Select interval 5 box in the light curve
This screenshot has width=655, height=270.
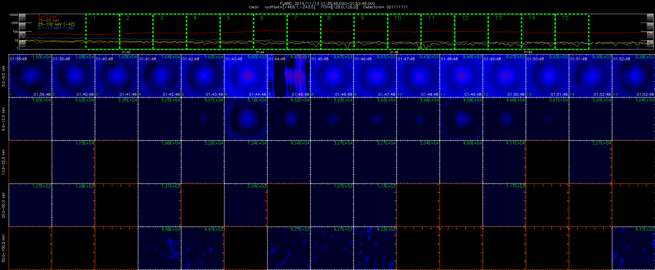pyautogui.click(x=237, y=31)
